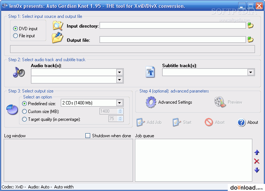Decrease the target quality 75 spinner value

coord(120,120)
